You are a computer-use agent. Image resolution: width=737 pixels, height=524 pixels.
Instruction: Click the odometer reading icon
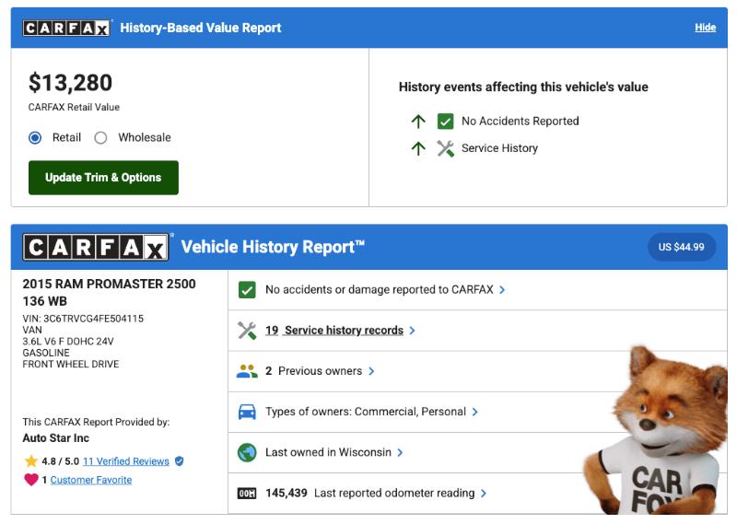[x=247, y=494]
